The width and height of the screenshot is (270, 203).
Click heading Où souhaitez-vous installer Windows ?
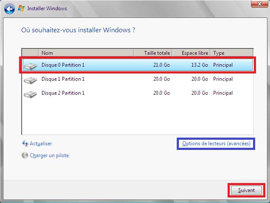pos(78,30)
